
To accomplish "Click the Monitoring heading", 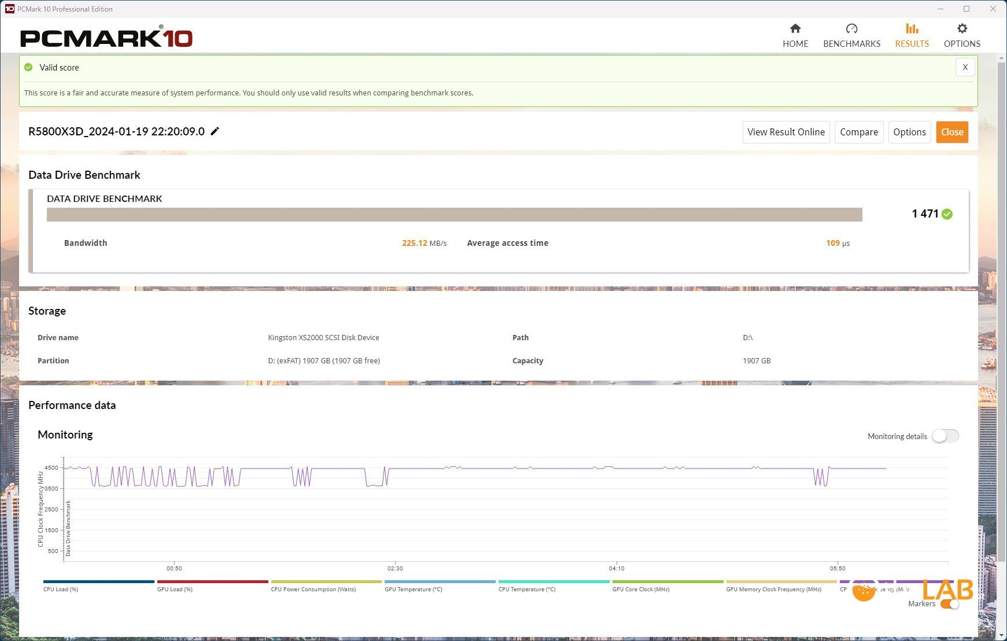I will click(65, 434).
